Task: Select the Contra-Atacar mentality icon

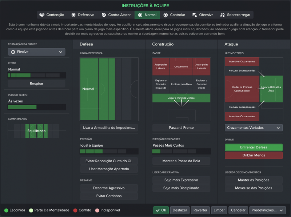Action: pos(104,15)
